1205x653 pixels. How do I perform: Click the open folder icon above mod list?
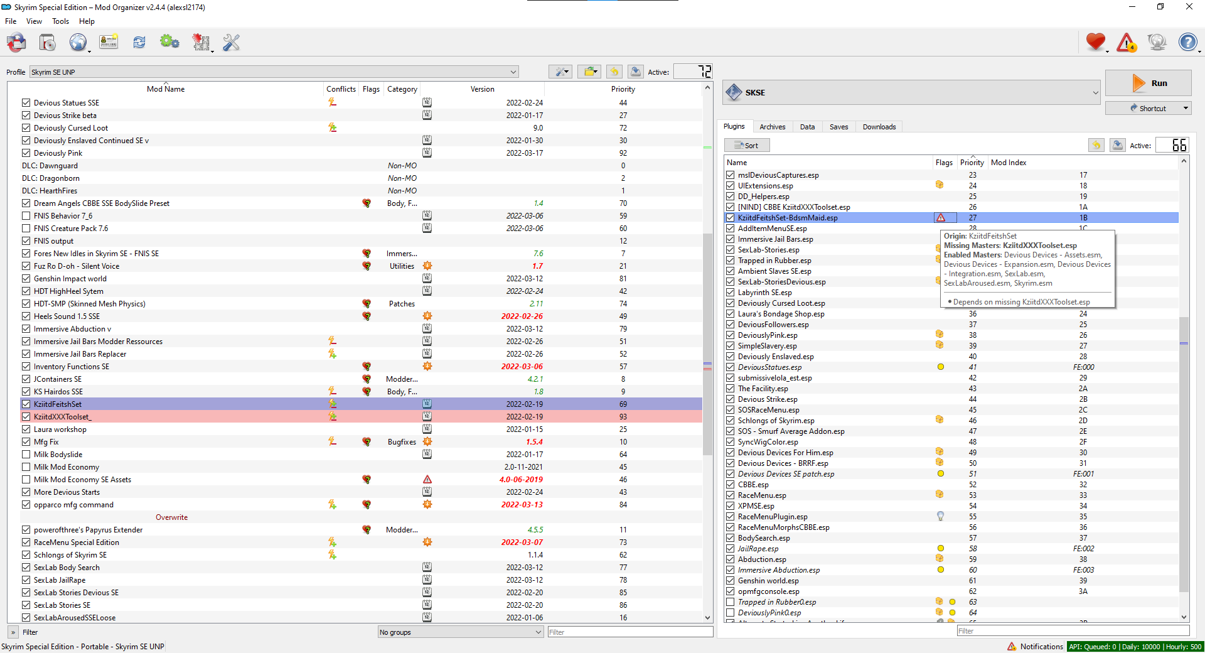[x=589, y=72]
